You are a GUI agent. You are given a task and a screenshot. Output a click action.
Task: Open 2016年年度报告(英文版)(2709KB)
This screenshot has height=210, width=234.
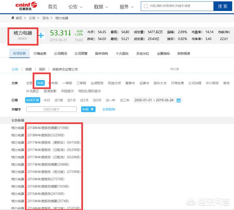click(x=54, y=172)
